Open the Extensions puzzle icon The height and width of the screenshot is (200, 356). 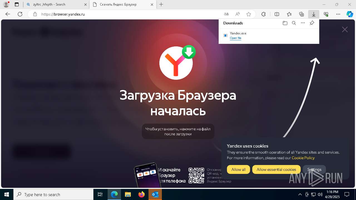(263, 14)
